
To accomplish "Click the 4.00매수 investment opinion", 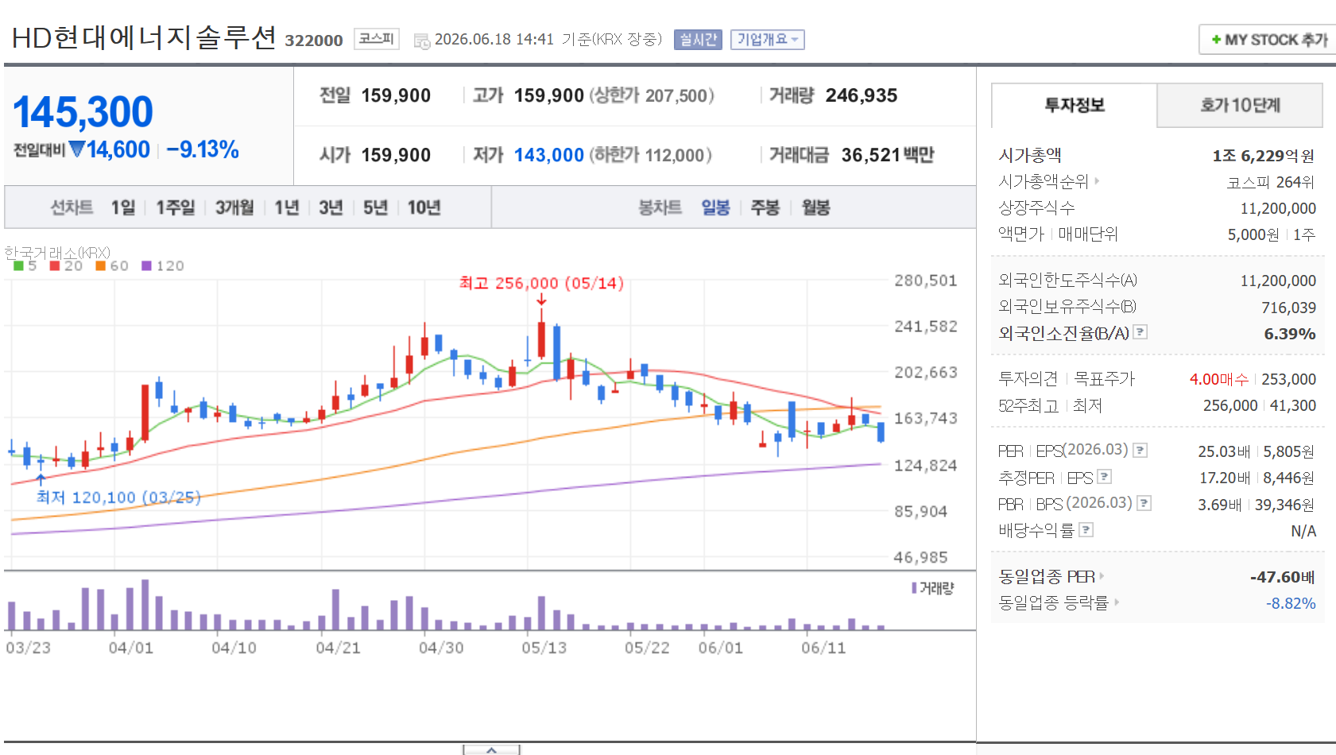I will pos(1218,379).
